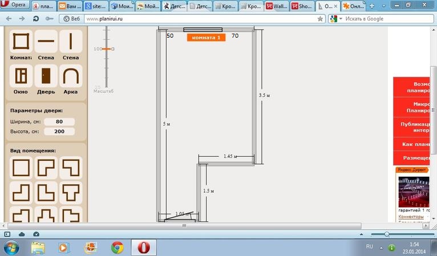This screenshot has width=437, height=256.
Task: Click the Масштаб scale slider handle
Action: (107, 49)
